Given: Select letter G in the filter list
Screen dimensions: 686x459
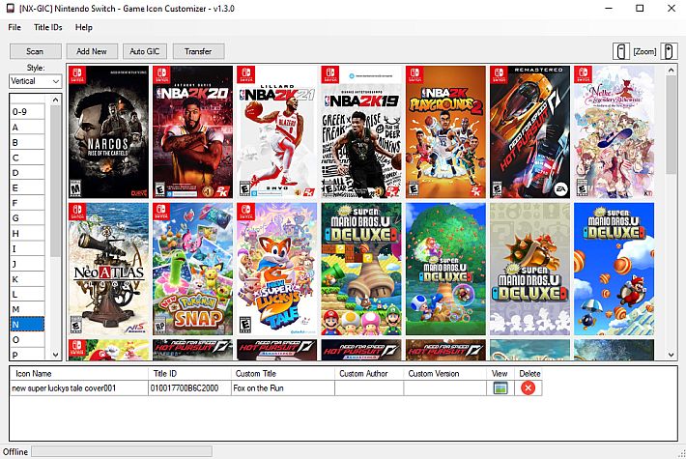Looking at the screenshot, I should point(27,218).
